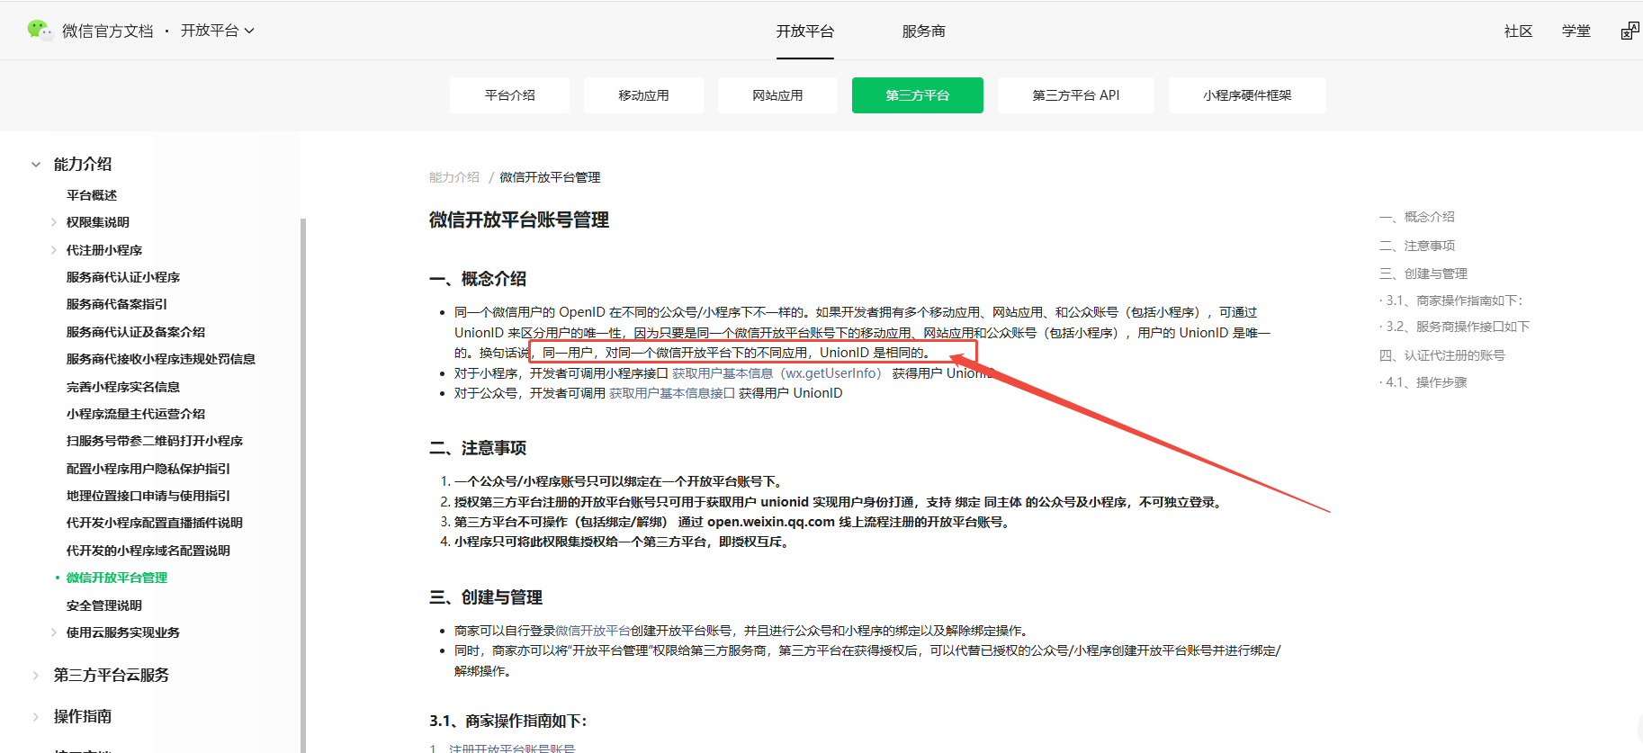The height and width of the screenshot is (753, 1643).
Task: Switch to the 网站应用 tab
Action: click(778, 95)
